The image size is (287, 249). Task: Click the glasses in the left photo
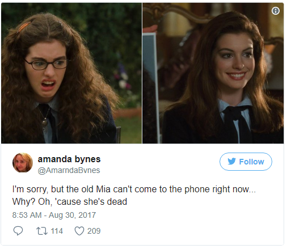[47, 64]
